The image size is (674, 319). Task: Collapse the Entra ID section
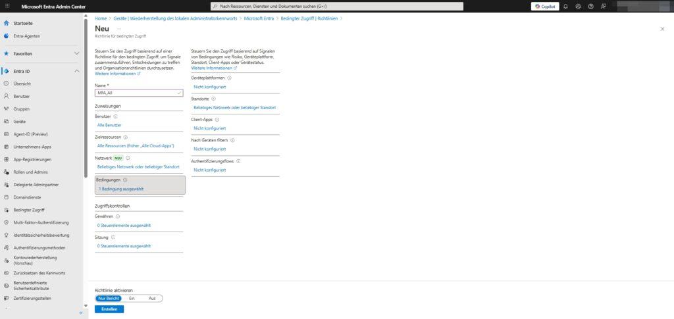pyautogui.click(x=77, y=71)
